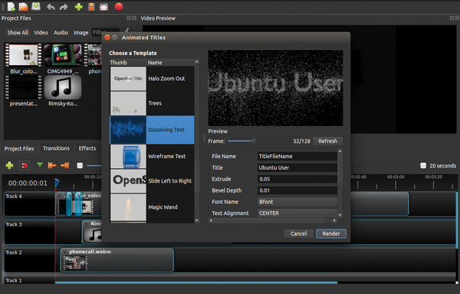Sort templates by the Name column header
The image size is (460, 294).
[x=170, y=62]
